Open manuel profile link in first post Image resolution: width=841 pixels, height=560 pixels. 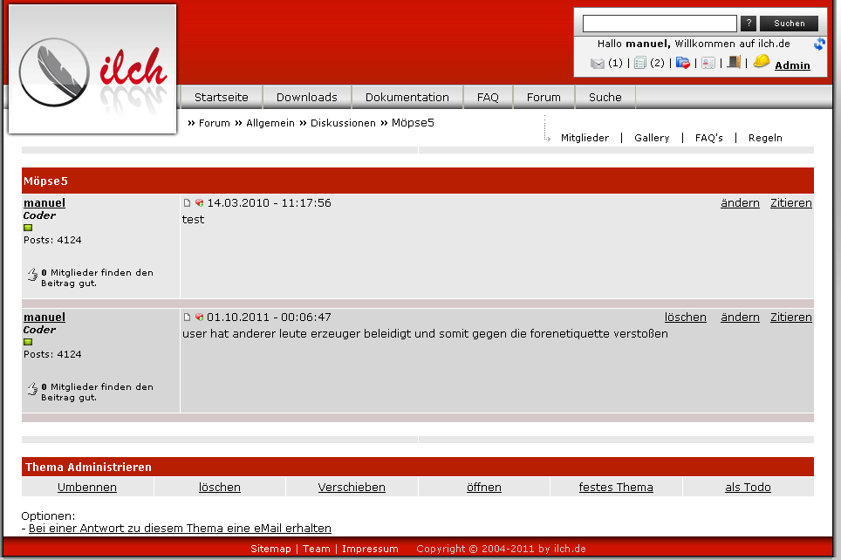click(x=44, y=202)
